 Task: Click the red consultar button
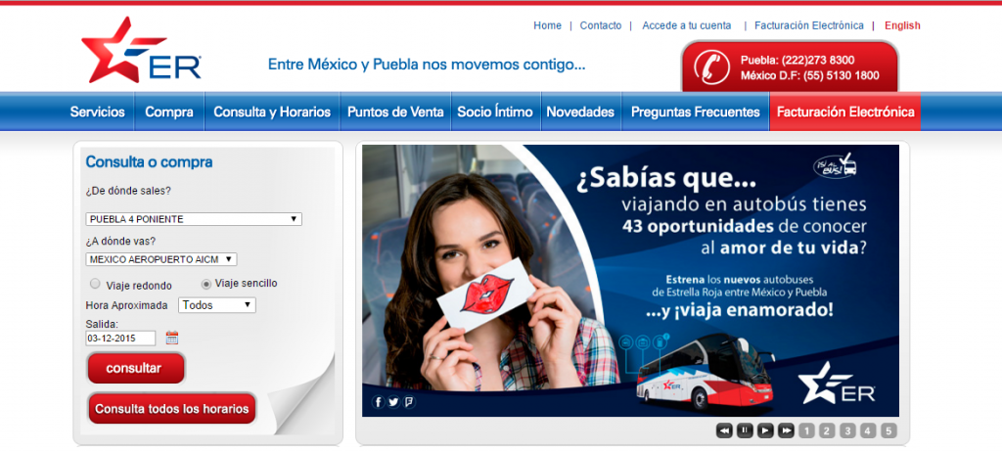[x=135, y=368]
